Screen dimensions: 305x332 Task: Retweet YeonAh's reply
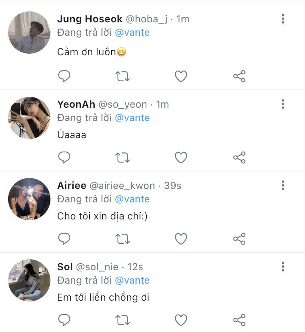pos(122,157)
